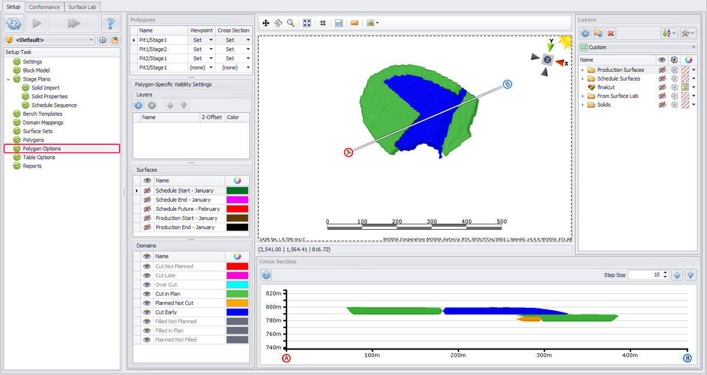Open the Custom layer preset dropdown
The height and width of the screenshot is (375, 707).
[693, 47]
